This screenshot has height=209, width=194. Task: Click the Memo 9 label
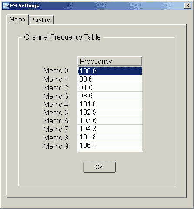(x=56, y=146)
